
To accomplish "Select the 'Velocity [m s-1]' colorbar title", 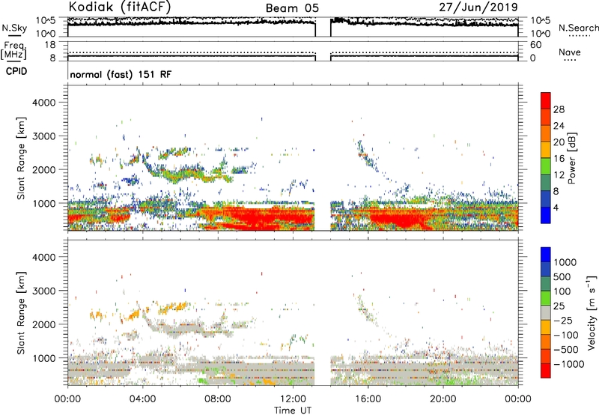I will [592, 312].
